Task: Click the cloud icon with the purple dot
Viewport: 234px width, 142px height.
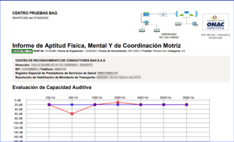Action: (163, 14)
